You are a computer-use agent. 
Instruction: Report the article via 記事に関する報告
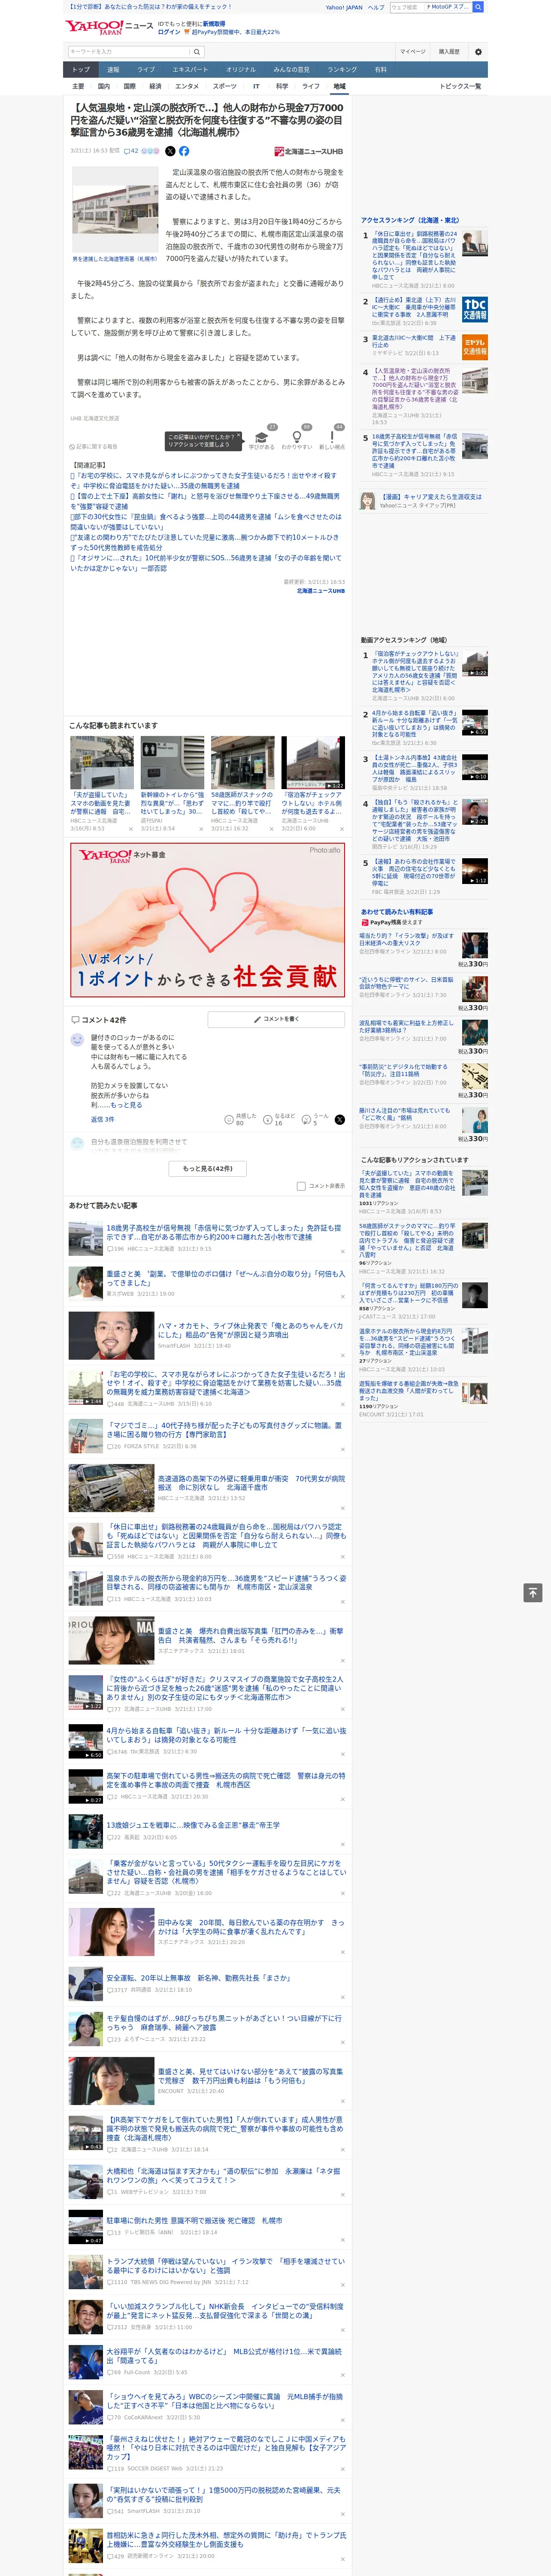(93, 447)
